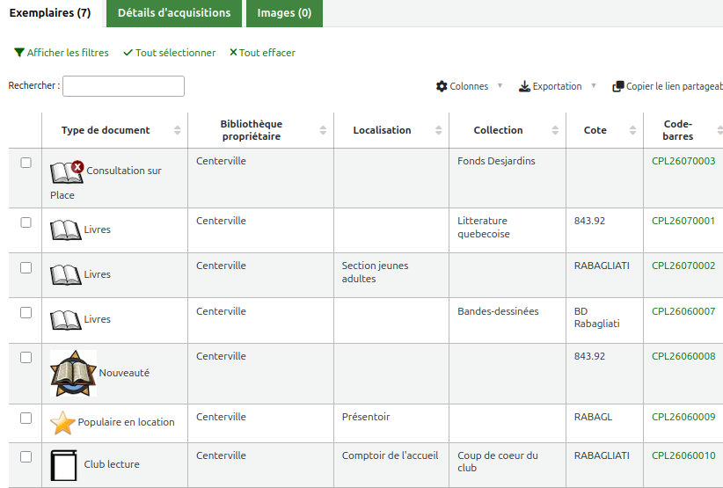
Task: Click the X icon of Tout effacer
Action: 233,52
